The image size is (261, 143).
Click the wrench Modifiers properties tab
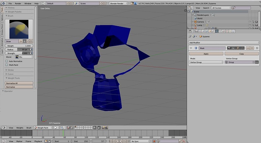[217, 31]
